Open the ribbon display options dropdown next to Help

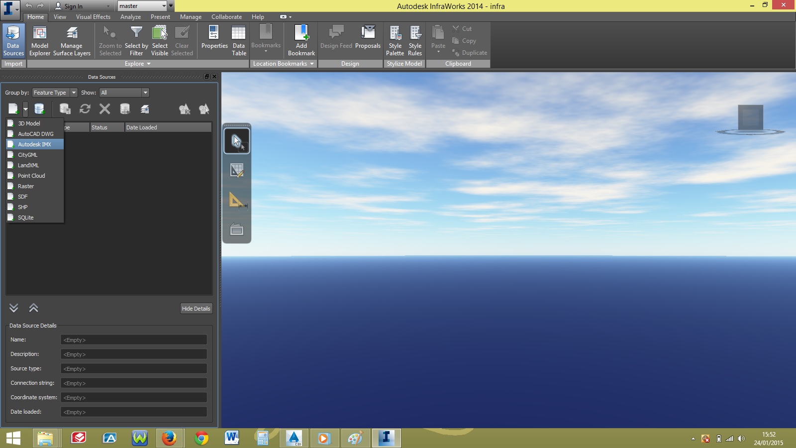(x=286, y=17)
